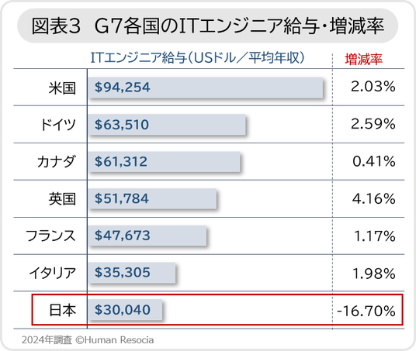Viewport: 416px width, 351px height.
Task: Click the 2.59% value for ドイツ
Action: (x=373, y=124)
